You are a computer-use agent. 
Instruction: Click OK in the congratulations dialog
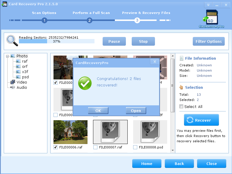[x=98, y=111]
